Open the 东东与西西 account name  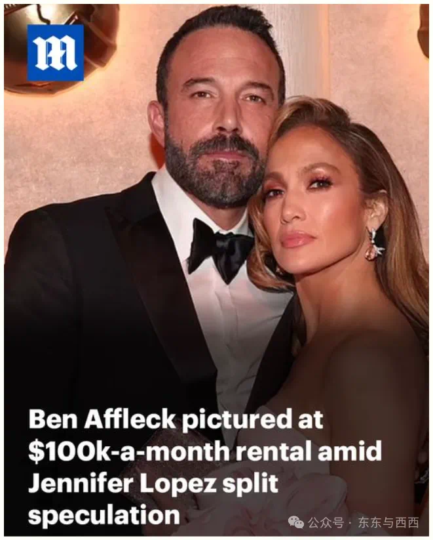coord(388,522)
